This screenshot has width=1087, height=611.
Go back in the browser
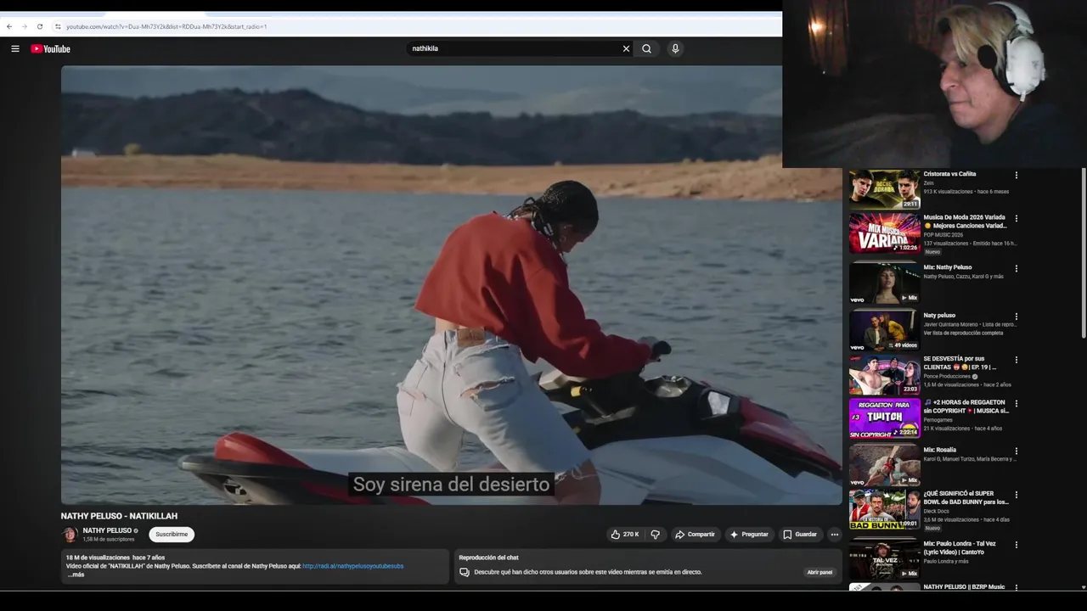[9, 26]
